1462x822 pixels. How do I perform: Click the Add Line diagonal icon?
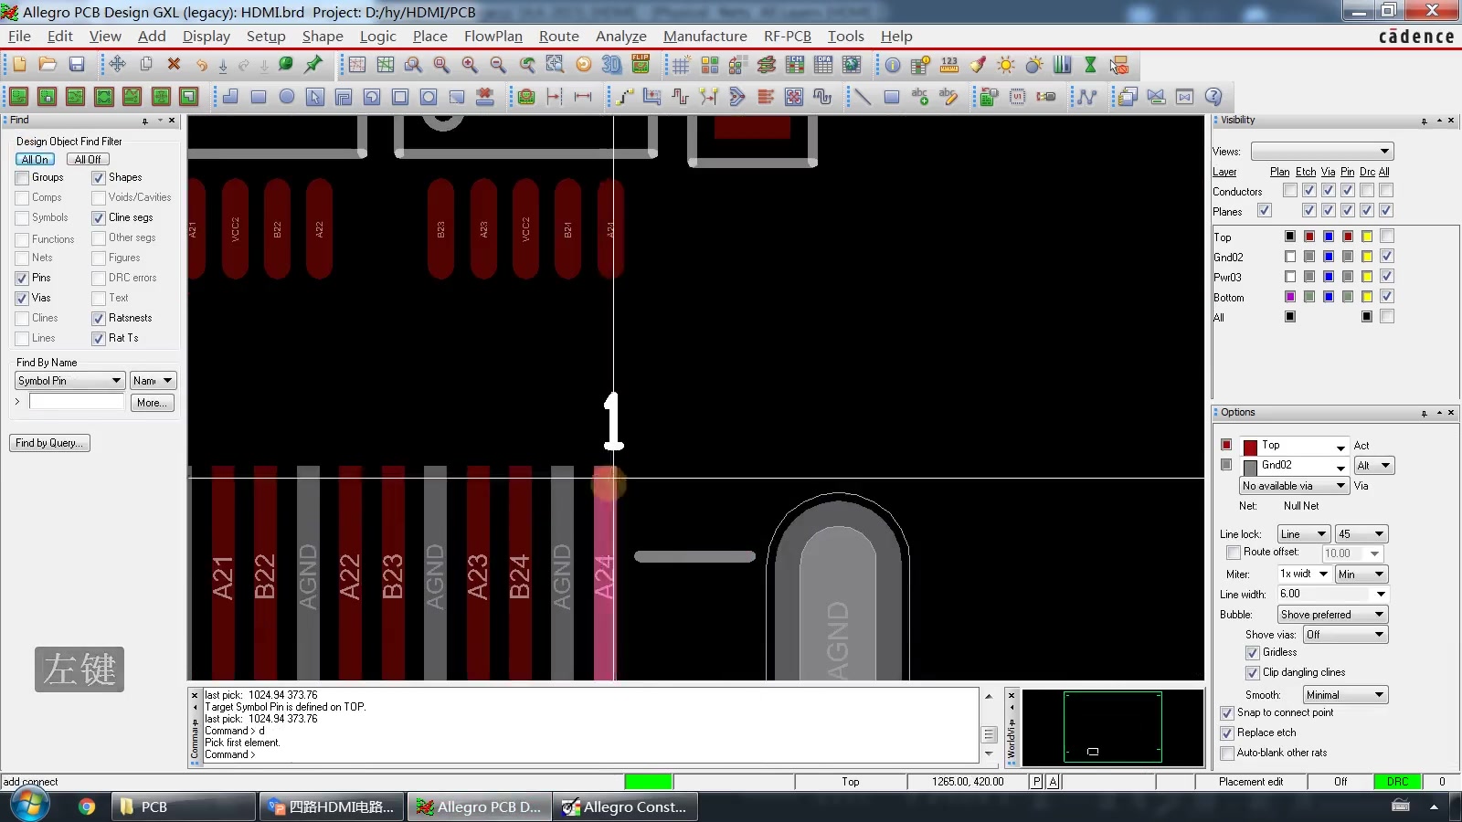[x=863, y=97]
